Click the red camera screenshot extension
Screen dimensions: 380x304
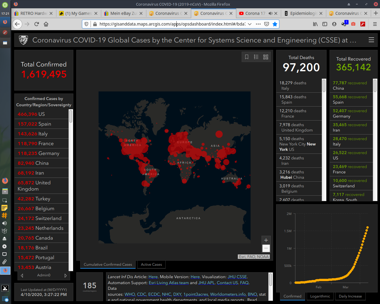point(353,24)
